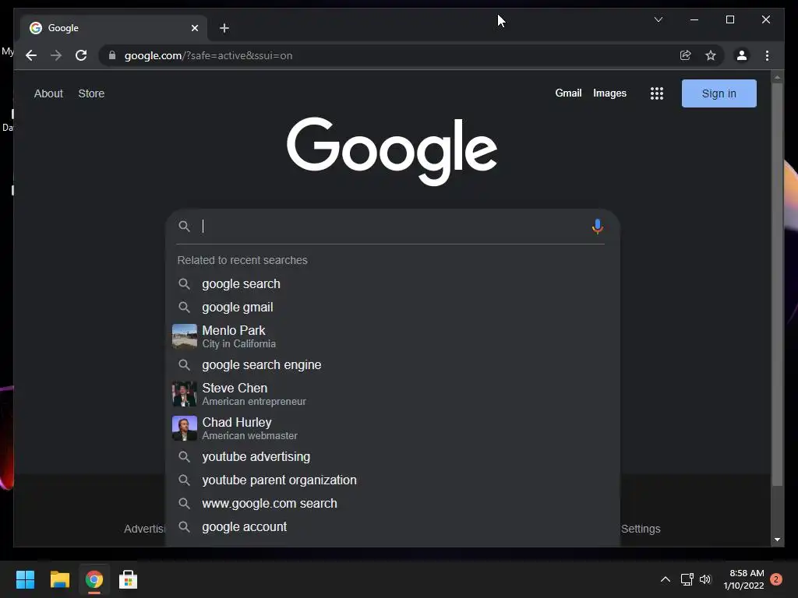The height and width of the screenshot is (598, 798).
Task: Select the Google tab
Action: (114, 28)
